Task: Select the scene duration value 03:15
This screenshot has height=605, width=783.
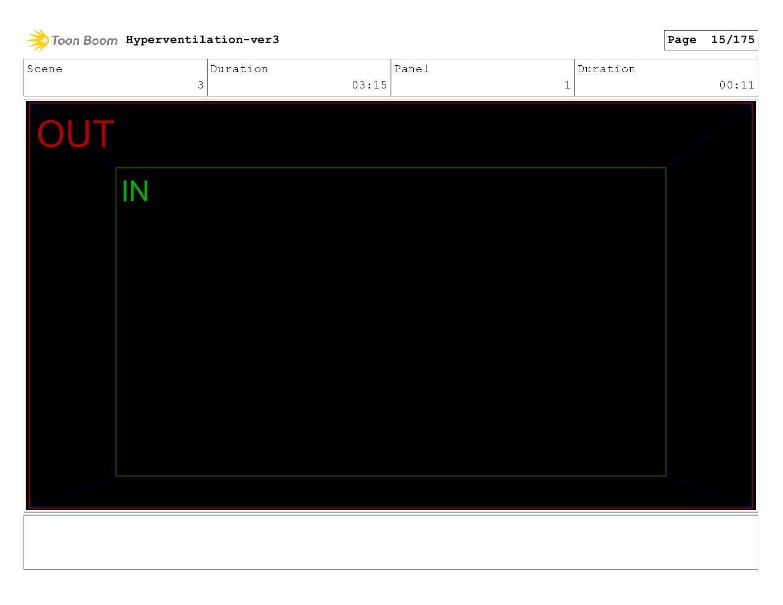Action: (369, 85)
